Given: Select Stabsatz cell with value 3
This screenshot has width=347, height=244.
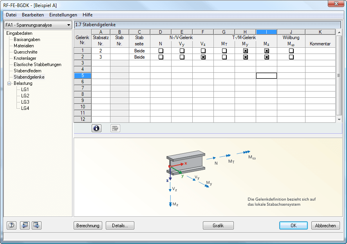Looking at the screenshot, I should pyautogui.click(x=101, y=57).
